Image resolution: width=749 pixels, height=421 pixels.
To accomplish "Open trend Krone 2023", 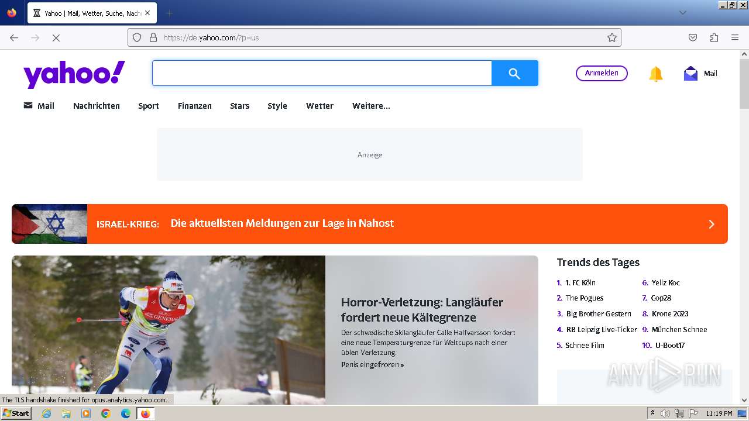I will (669, 314).
